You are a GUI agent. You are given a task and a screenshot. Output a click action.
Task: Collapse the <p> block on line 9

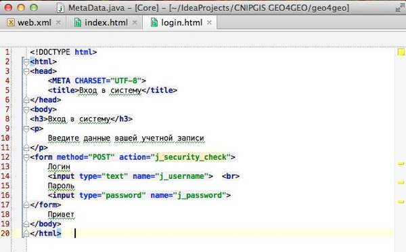26,129
